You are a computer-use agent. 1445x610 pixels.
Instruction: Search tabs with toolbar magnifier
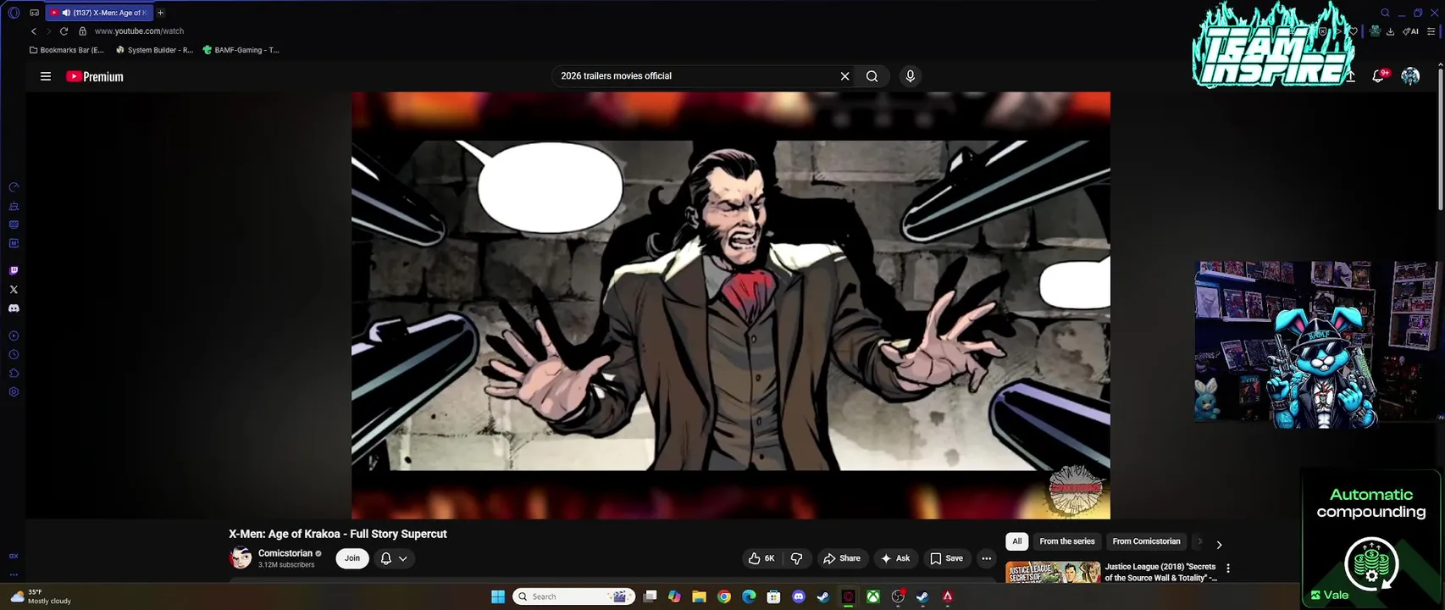tap(1385, 13)
